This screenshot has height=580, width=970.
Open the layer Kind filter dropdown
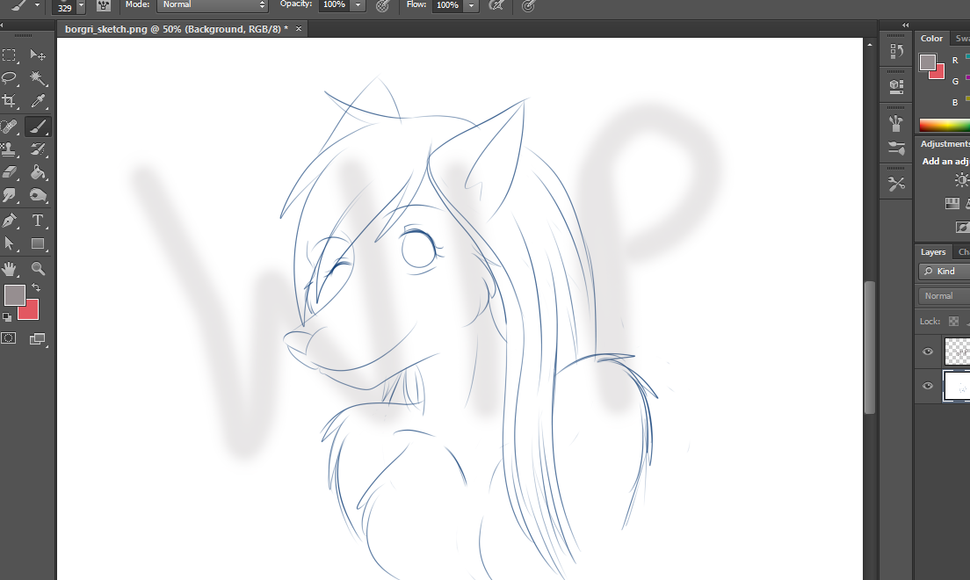[x=944, y=272]
